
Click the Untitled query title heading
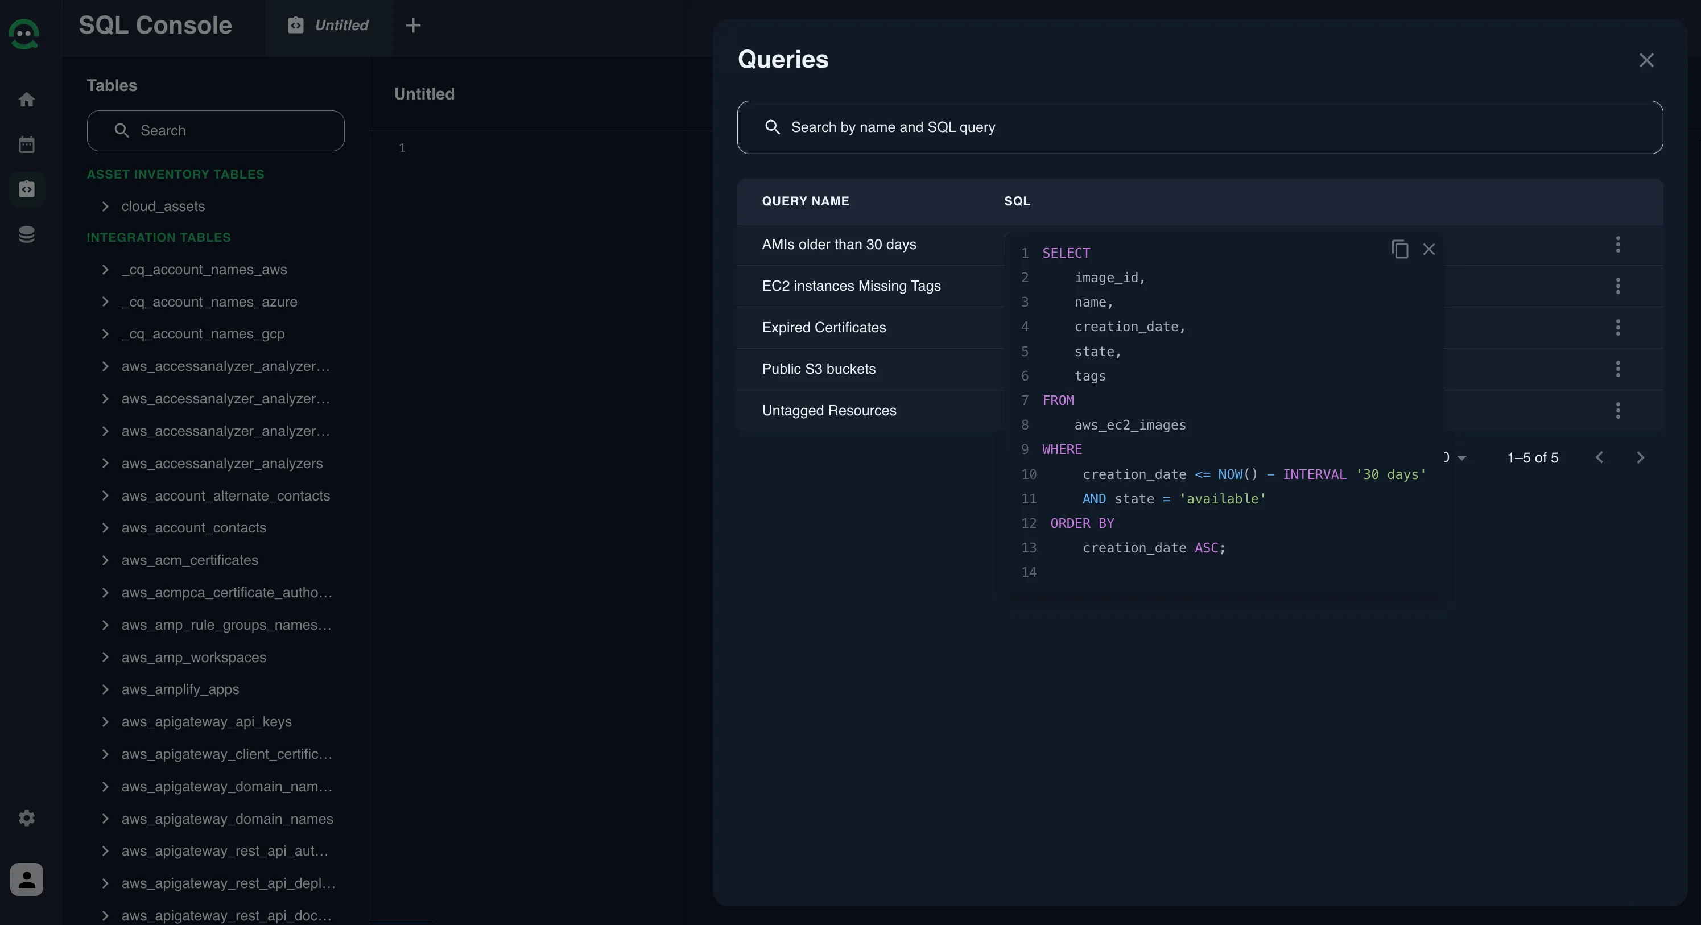pyautogui.click(x=424, y=94)
